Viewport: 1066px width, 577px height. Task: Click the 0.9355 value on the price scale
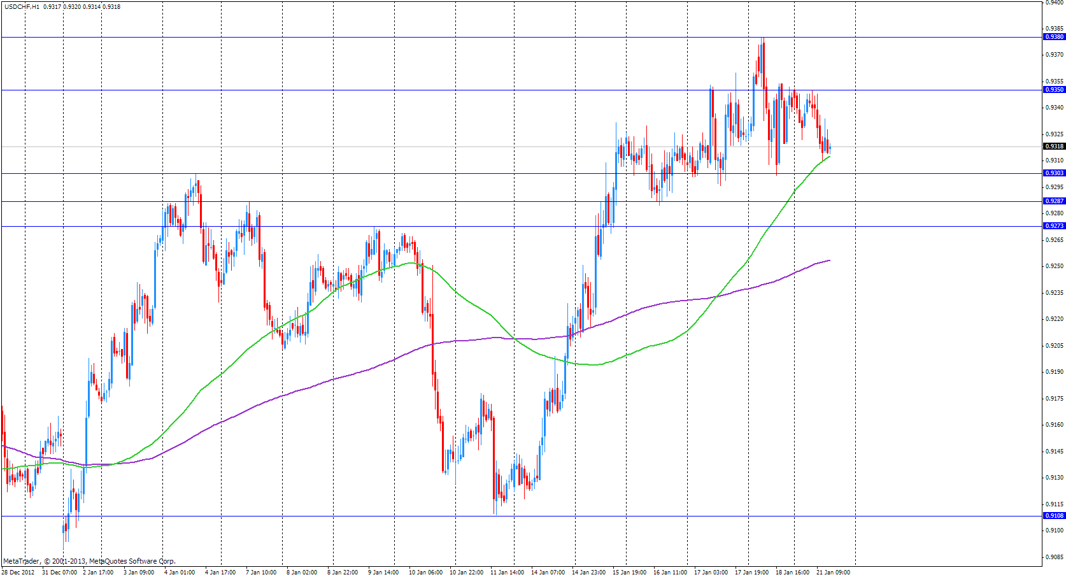(1055, 82)
